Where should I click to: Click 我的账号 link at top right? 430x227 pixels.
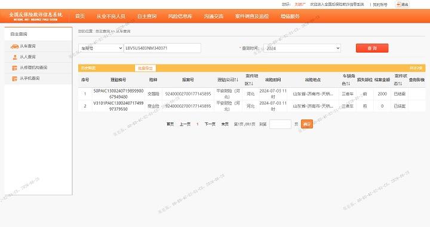tap(380, 4)
